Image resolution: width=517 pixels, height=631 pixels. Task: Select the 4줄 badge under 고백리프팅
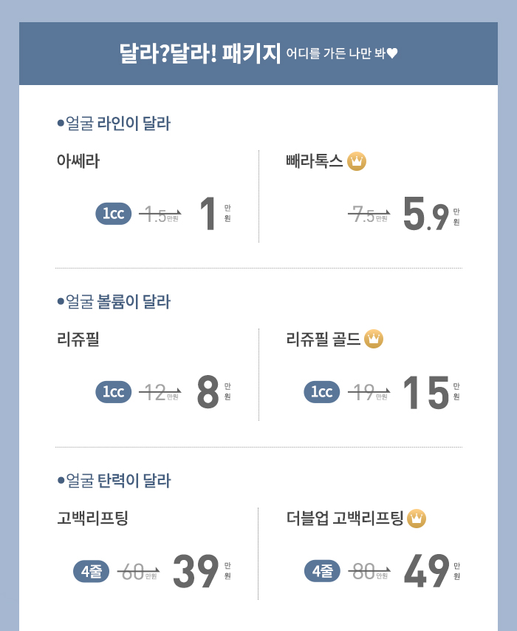91,571
